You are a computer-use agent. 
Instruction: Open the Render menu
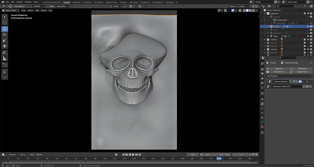(x=20, y=2)
